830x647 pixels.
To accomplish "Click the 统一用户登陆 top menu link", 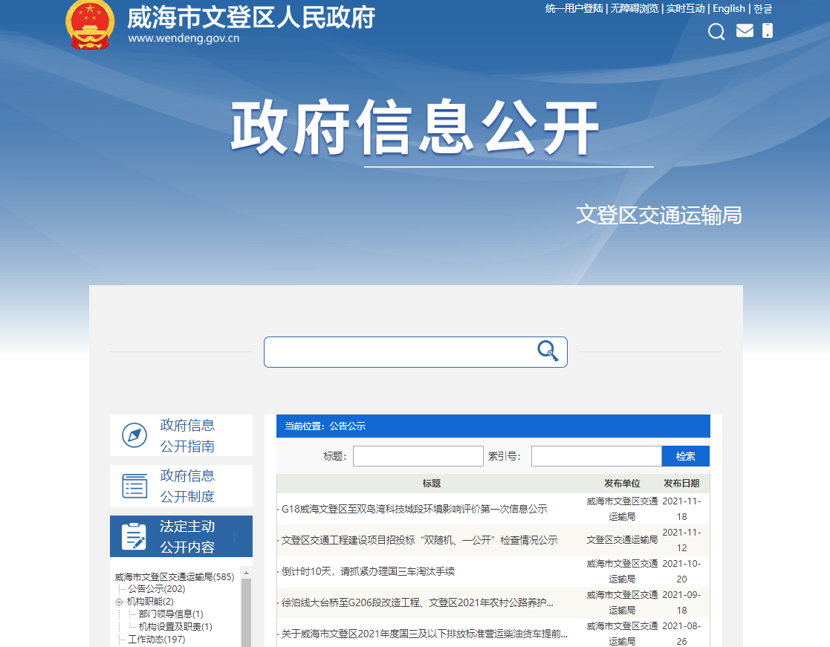I will [x=574, y=9].
